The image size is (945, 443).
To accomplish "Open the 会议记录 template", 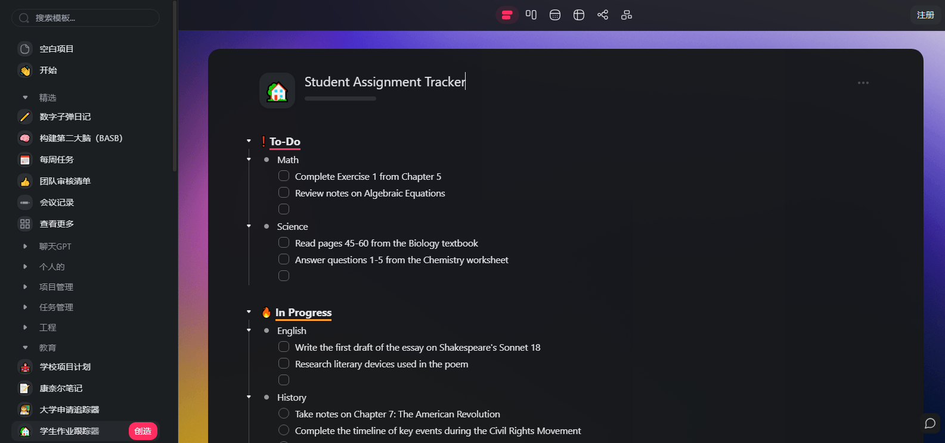I will [57, 202].
